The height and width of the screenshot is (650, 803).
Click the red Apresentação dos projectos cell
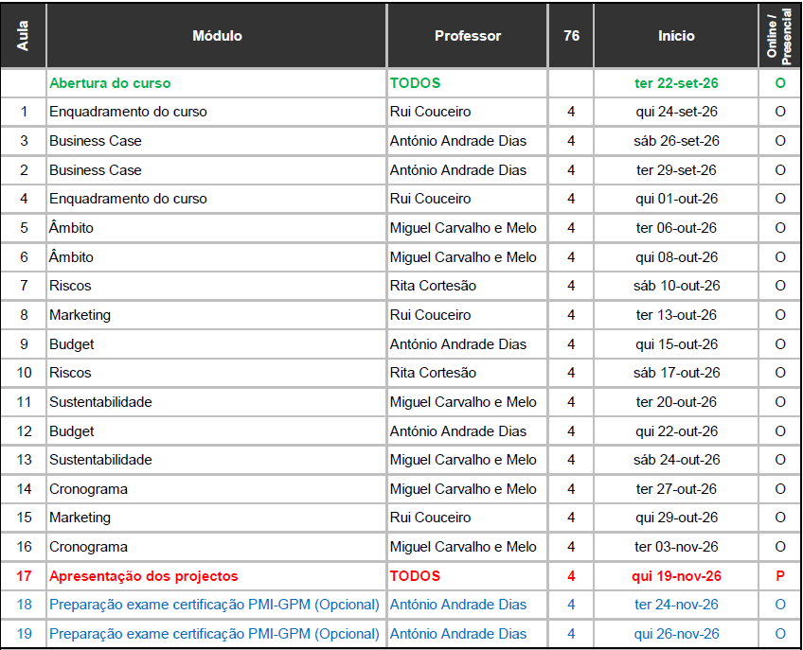pos(144,576)
